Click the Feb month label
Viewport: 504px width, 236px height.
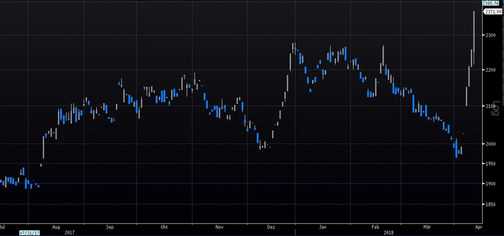(374, 227)
